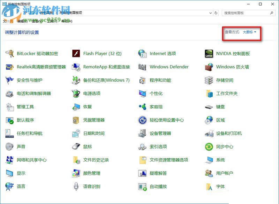Viewport: 279px width, 204px height.
Task: Open Windows Defender
Action: click(x=169, y=67)
